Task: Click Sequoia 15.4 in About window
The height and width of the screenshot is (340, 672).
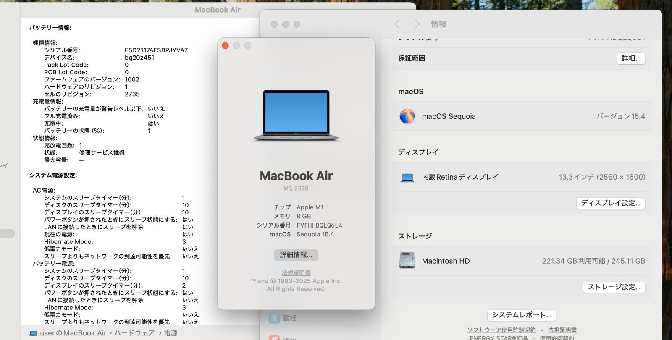Action: pos(315,234)
